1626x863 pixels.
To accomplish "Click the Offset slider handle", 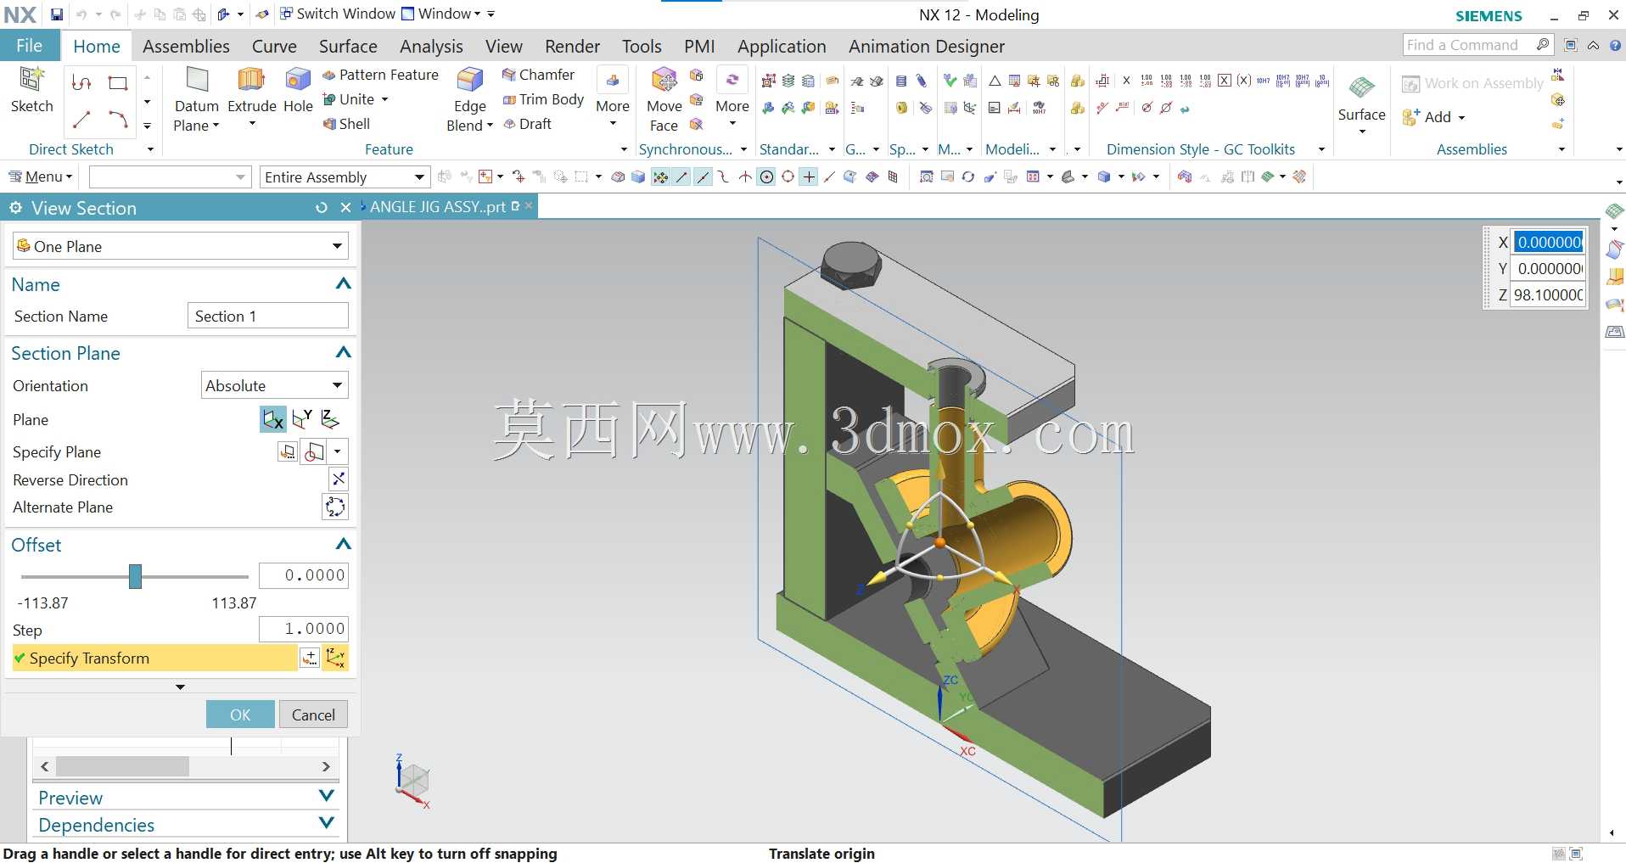I will (x=135, y=576).
